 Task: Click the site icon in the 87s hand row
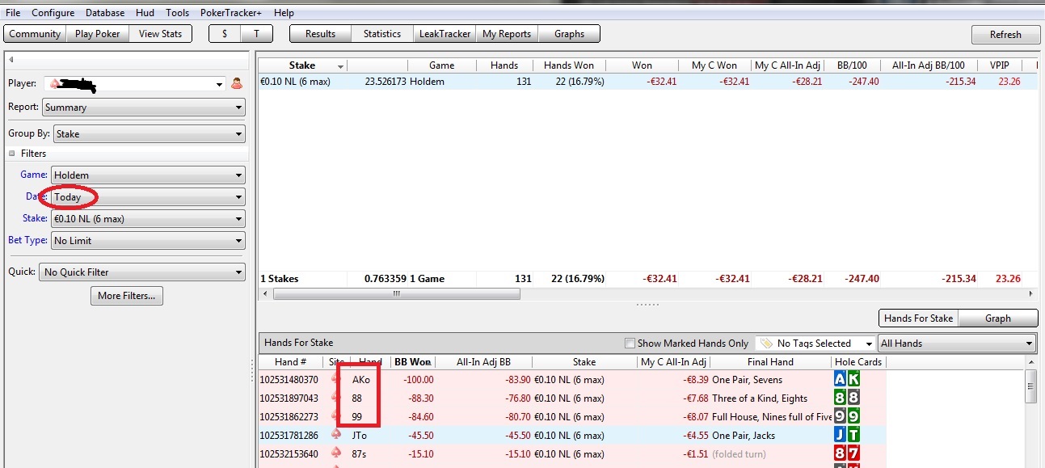pos(336,453)
